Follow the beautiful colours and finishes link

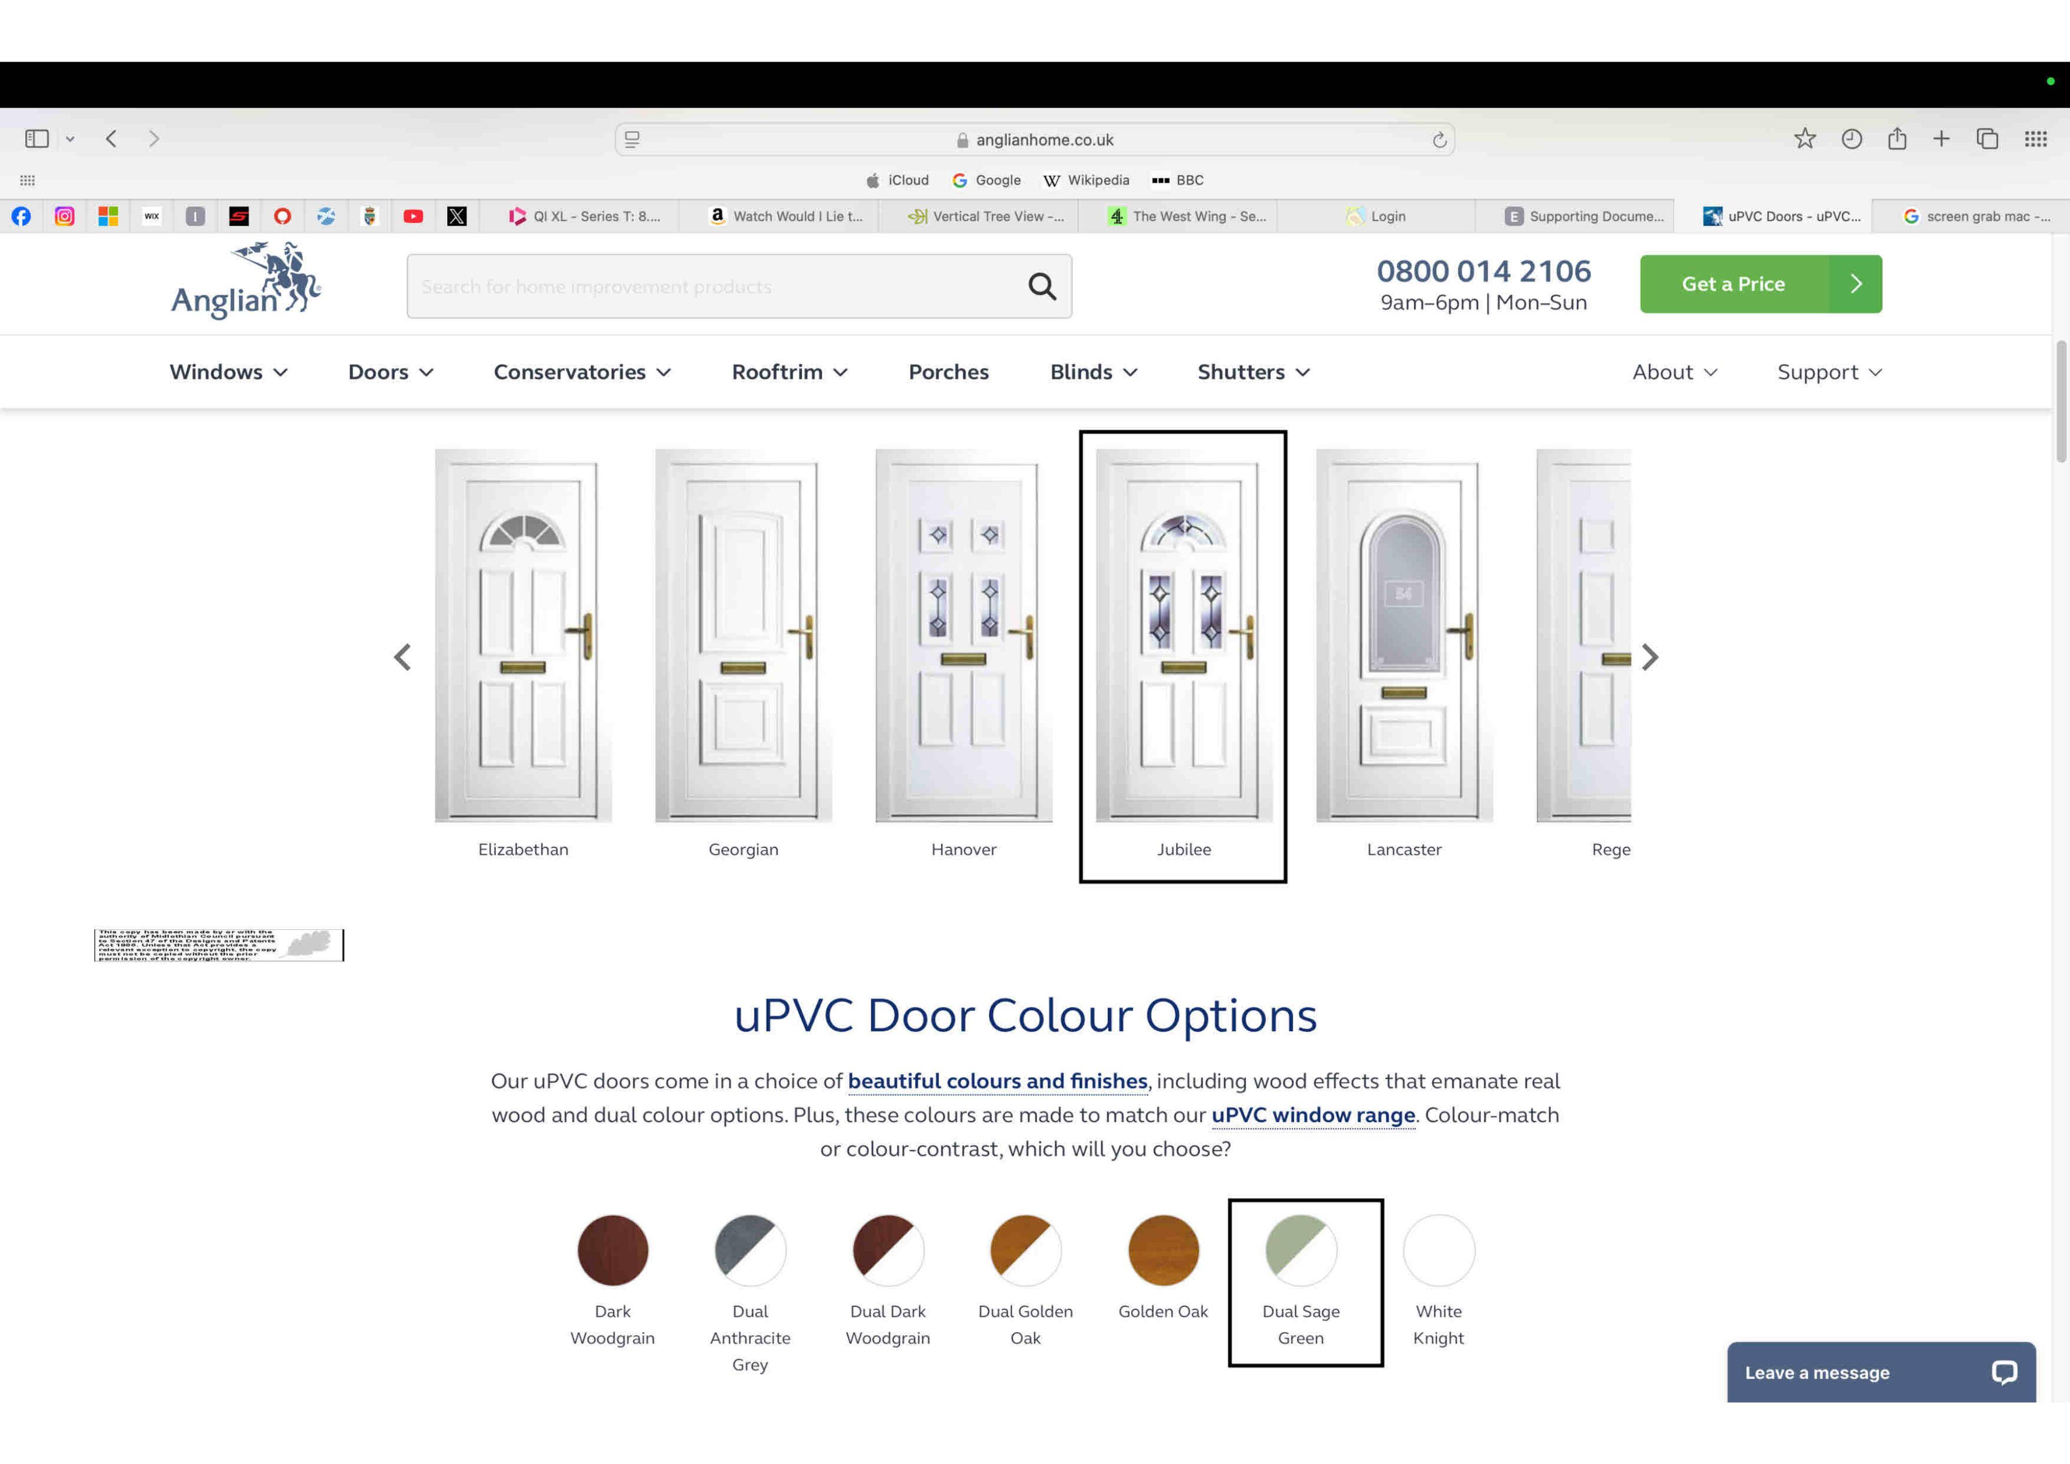pos(997,1081)
